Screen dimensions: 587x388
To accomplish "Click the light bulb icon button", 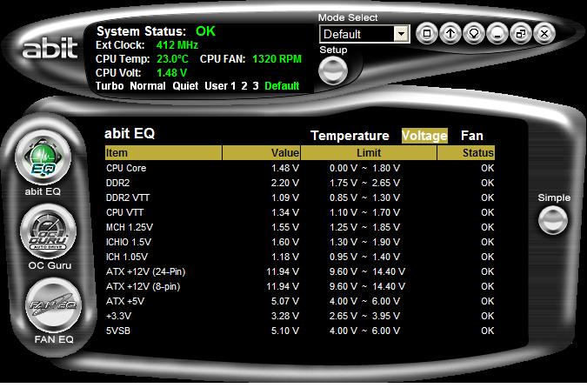I will (474, 34).
